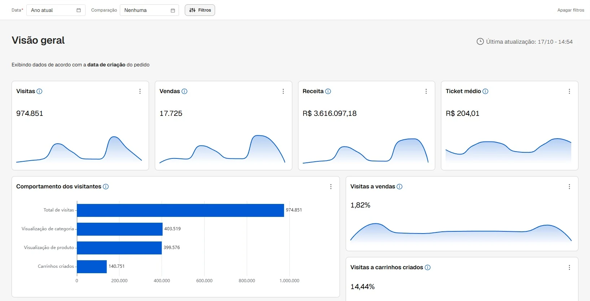Click the 14,44% conversion value
Viewport: 590px width, 301px height.
[x=363, y=287]
